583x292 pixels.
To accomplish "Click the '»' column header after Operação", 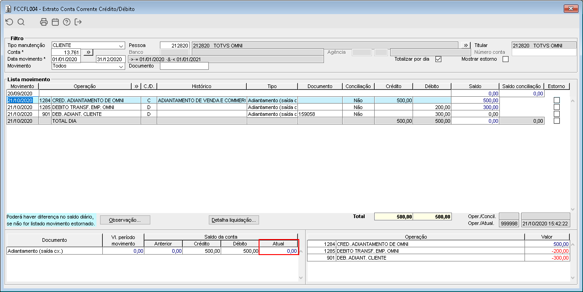I will point(136,86).
